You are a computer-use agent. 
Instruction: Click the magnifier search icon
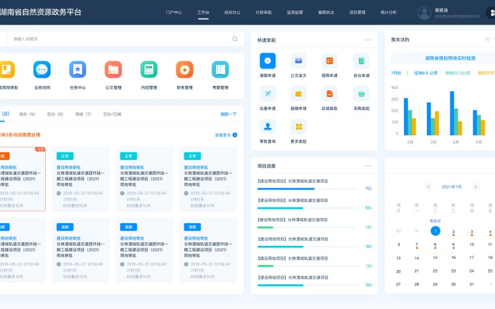coord(235,39)
